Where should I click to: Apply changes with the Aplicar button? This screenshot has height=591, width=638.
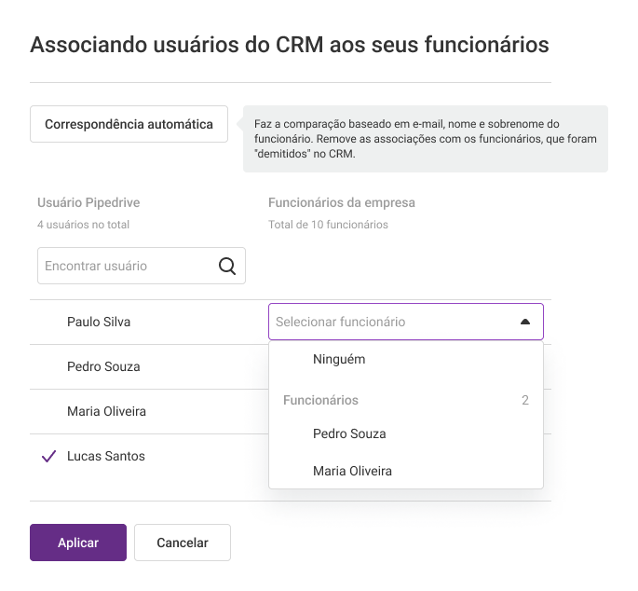pyautogui.click(x=78, y=543)
